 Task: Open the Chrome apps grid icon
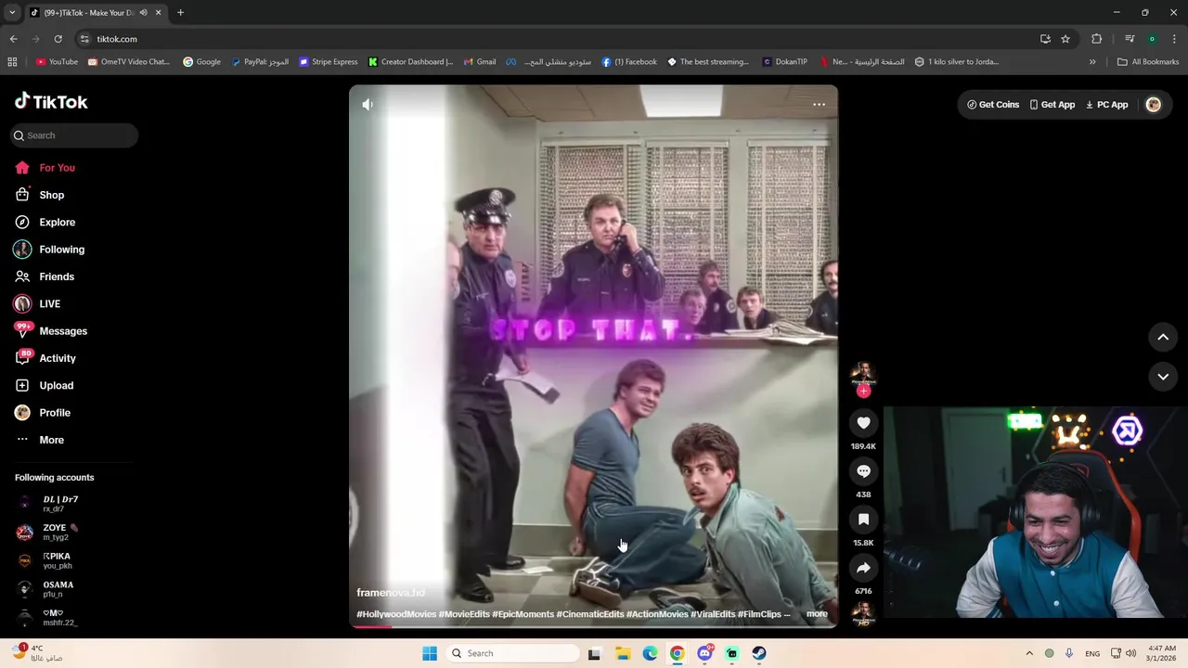pos(12,62)
